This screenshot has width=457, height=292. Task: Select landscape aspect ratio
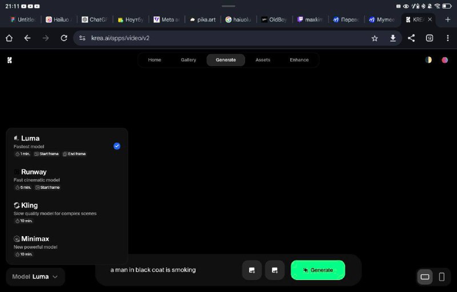[425, 277]
